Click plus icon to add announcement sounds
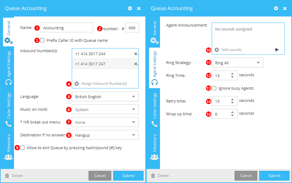Screen dimensions: 292x183 pos(216,50)
